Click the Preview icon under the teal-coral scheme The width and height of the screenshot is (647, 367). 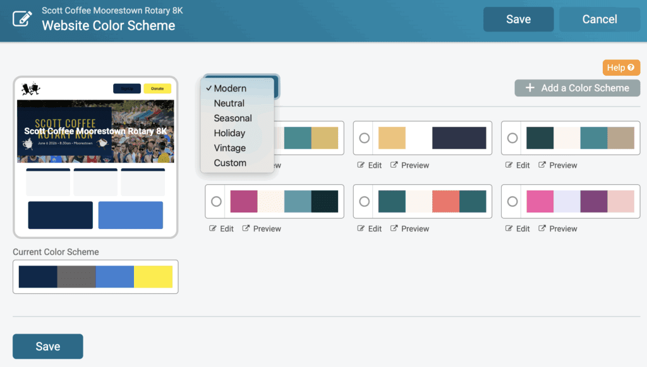point(394,228)
